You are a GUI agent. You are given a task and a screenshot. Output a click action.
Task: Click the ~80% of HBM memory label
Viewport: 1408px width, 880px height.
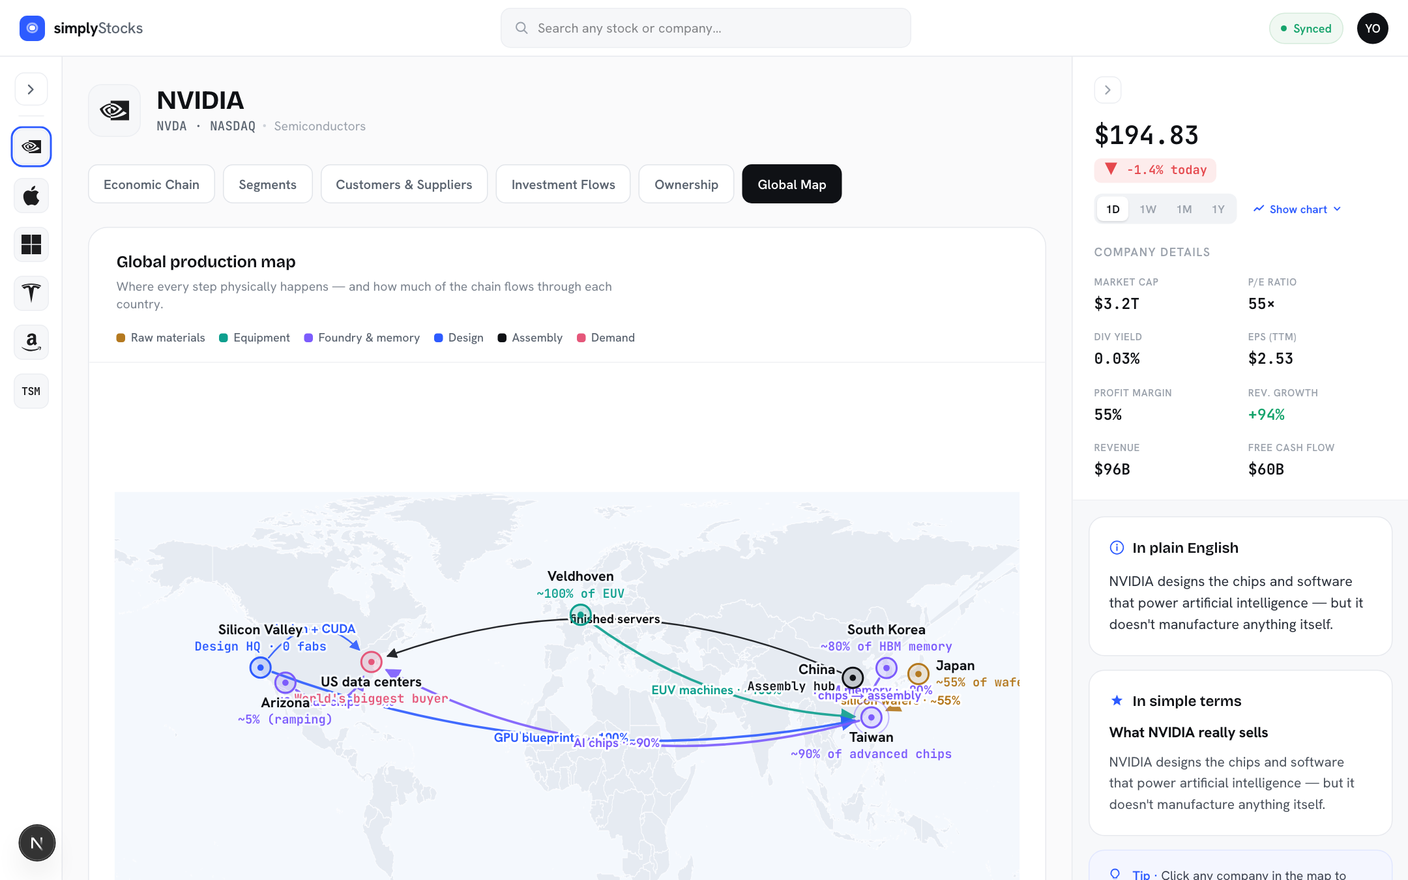point(886,647)
